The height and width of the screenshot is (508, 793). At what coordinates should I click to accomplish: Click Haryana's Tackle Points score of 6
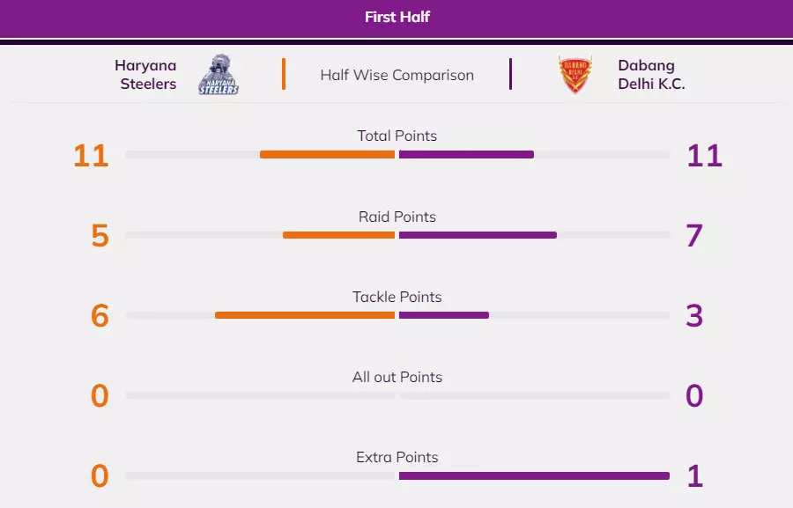pyautogui.click(x=100, y=316)
